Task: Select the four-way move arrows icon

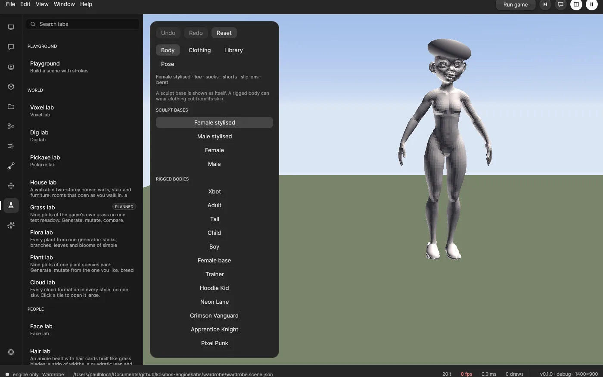Action: [11, 186]
